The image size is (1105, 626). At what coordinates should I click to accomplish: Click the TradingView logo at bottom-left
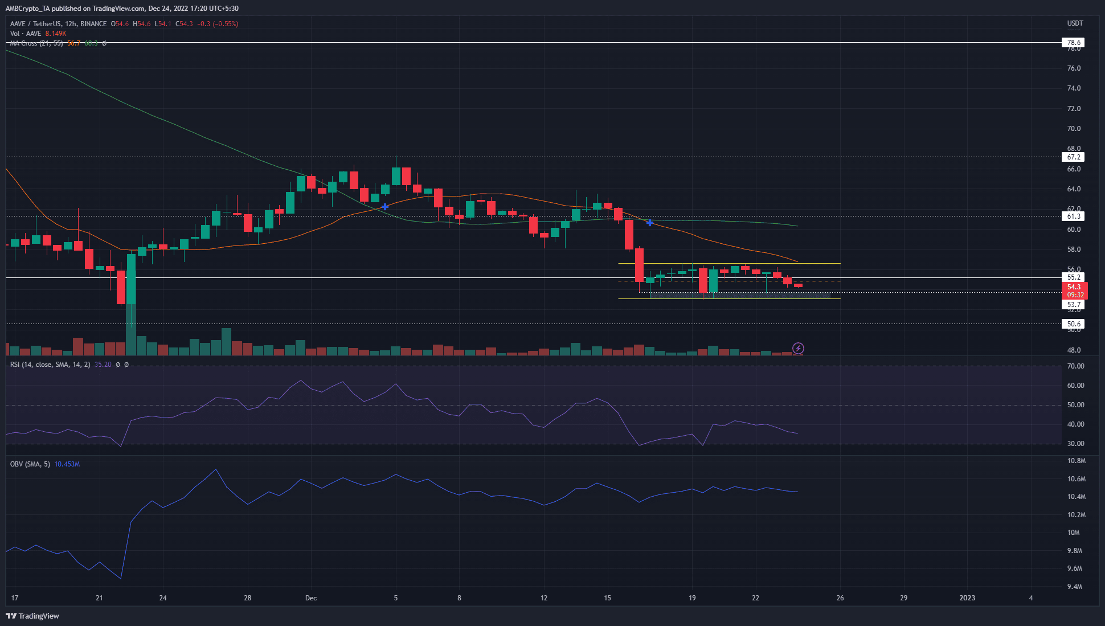click(32, 616)
